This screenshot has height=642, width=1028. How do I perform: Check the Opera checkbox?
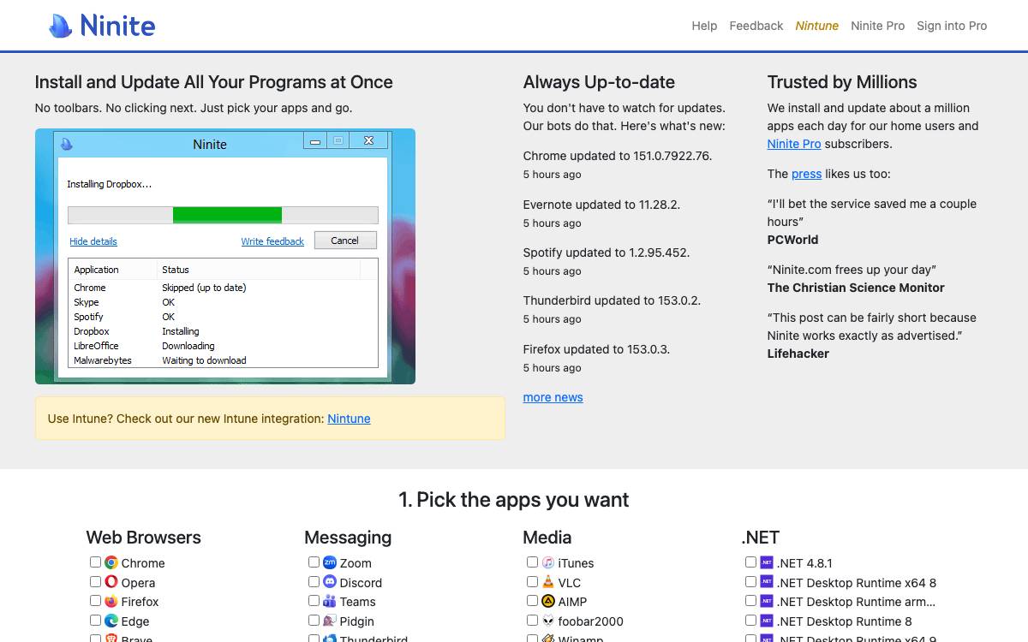(x=95, y=582)
